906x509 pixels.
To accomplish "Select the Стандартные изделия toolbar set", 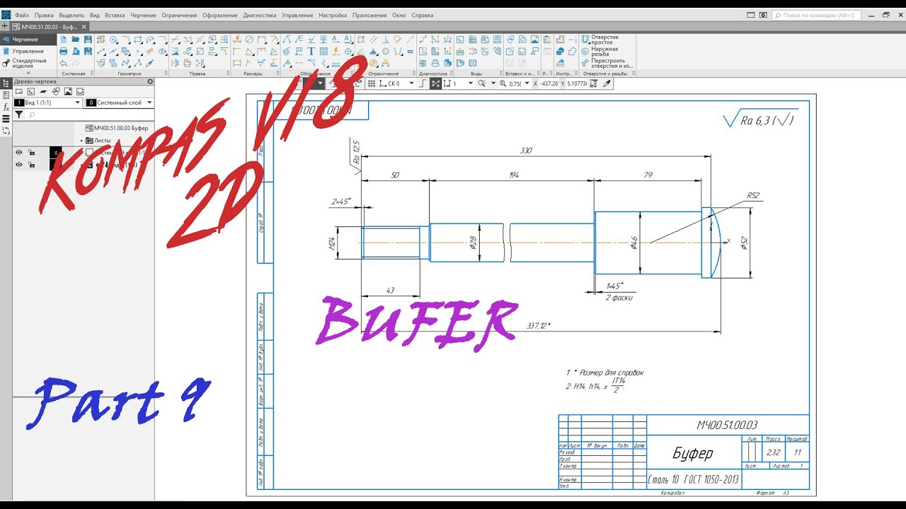I will tap(28, 63).
